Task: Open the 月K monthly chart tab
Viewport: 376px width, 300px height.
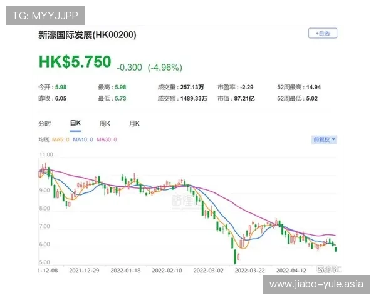Action: pos(134,124)
